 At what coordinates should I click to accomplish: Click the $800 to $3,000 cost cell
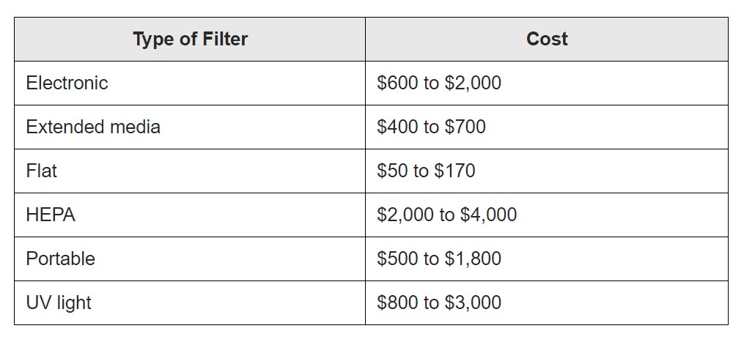(547, 302)
